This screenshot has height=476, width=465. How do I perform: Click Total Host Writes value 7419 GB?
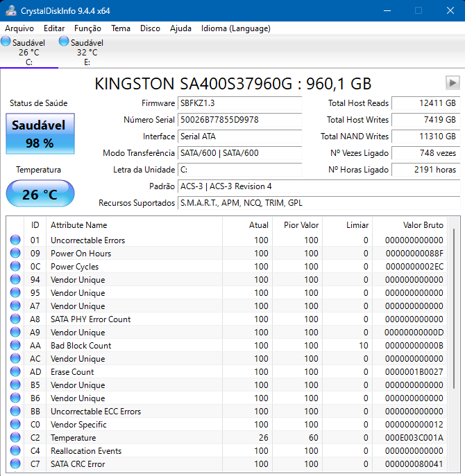pyautogui.click(x=425, y=120)
